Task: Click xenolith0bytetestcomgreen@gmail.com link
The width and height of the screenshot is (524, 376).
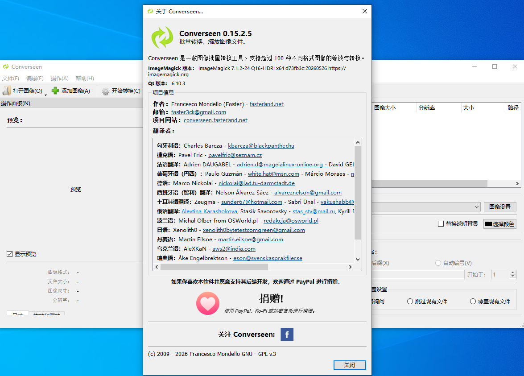Action: [254, 230]
